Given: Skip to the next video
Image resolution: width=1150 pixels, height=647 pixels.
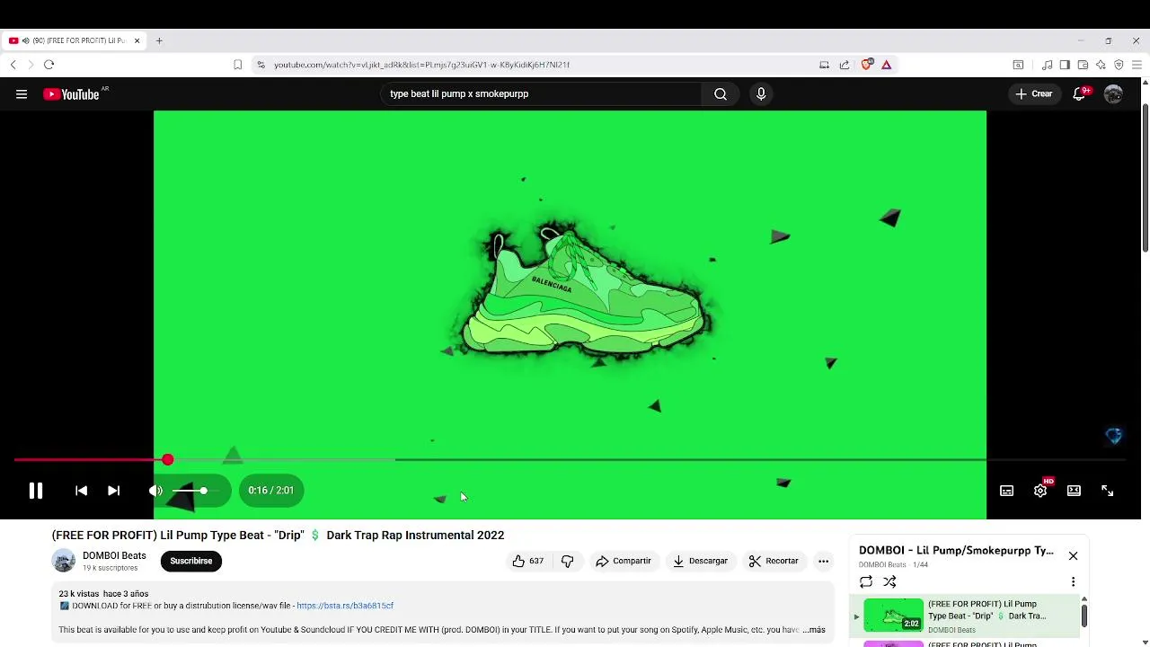Looking at the screenshot, I should (113, 491).
